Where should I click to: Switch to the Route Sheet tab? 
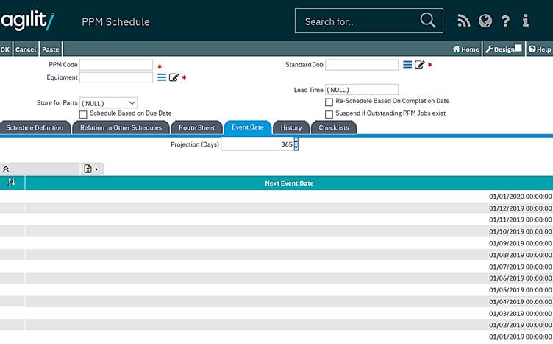[196, 127]
